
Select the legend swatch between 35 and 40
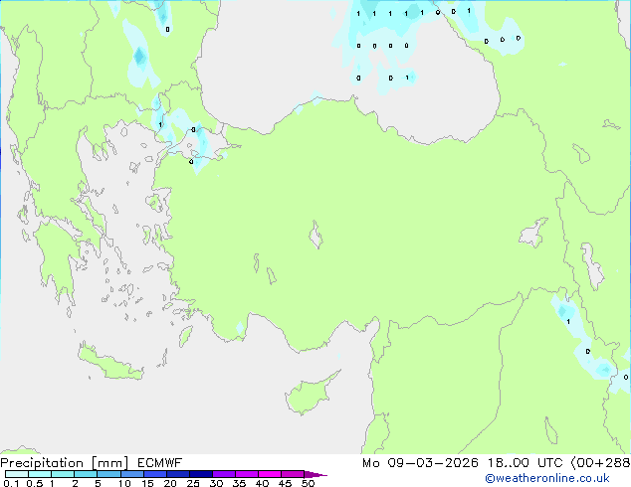246,474
